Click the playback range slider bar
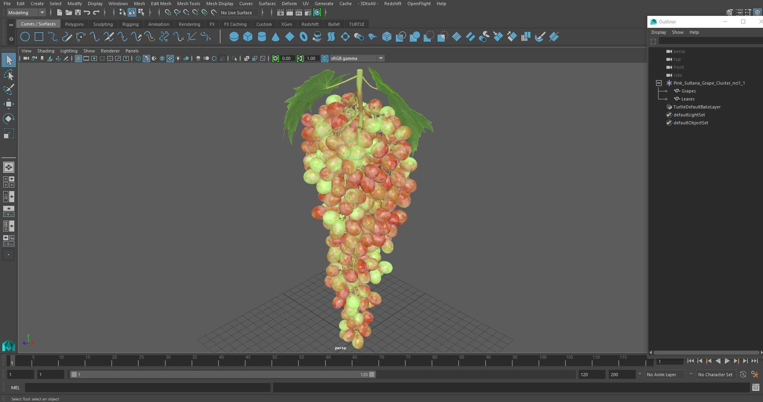The width and height of the screenshot is (763, 402). pyautogui.click(x=223, y=375)
